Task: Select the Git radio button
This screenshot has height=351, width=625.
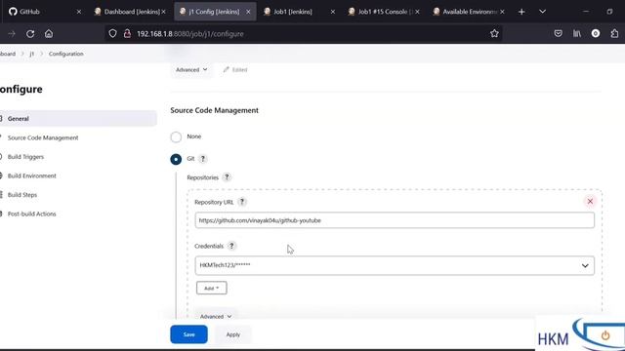Action: [176, 159]
